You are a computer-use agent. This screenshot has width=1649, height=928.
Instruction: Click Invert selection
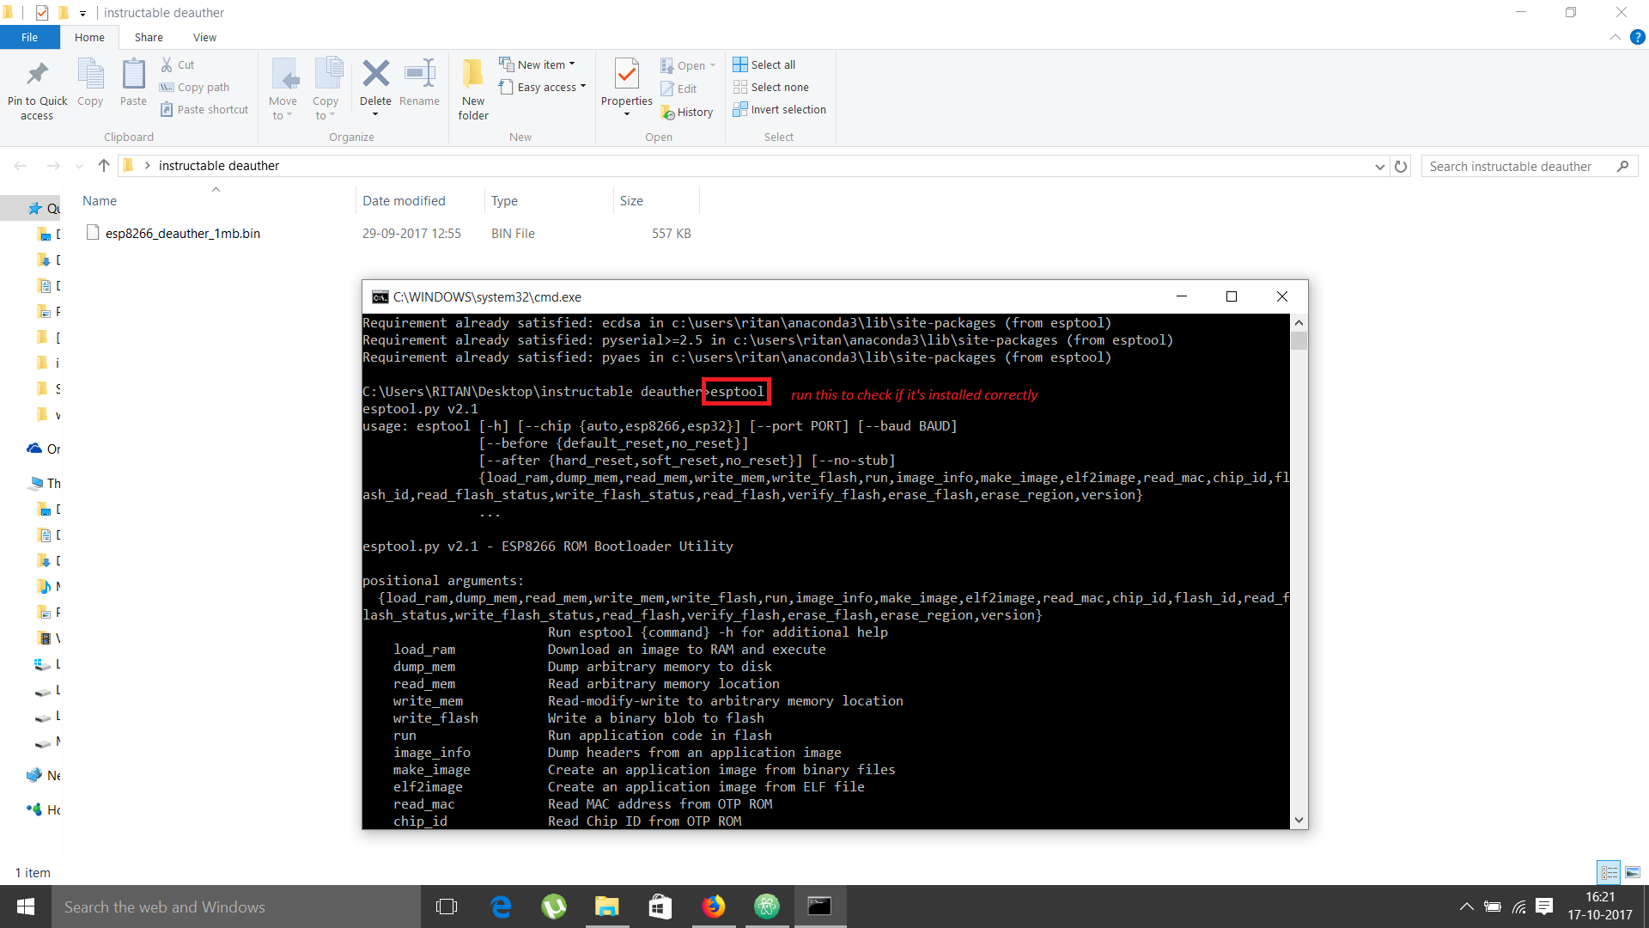coord(780,109)
